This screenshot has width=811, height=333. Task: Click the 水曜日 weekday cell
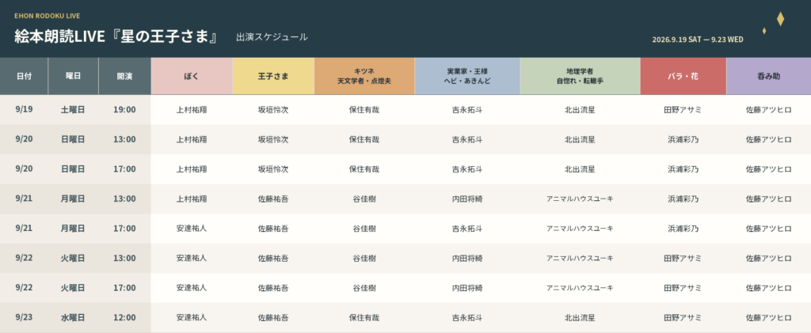[73, 317]
